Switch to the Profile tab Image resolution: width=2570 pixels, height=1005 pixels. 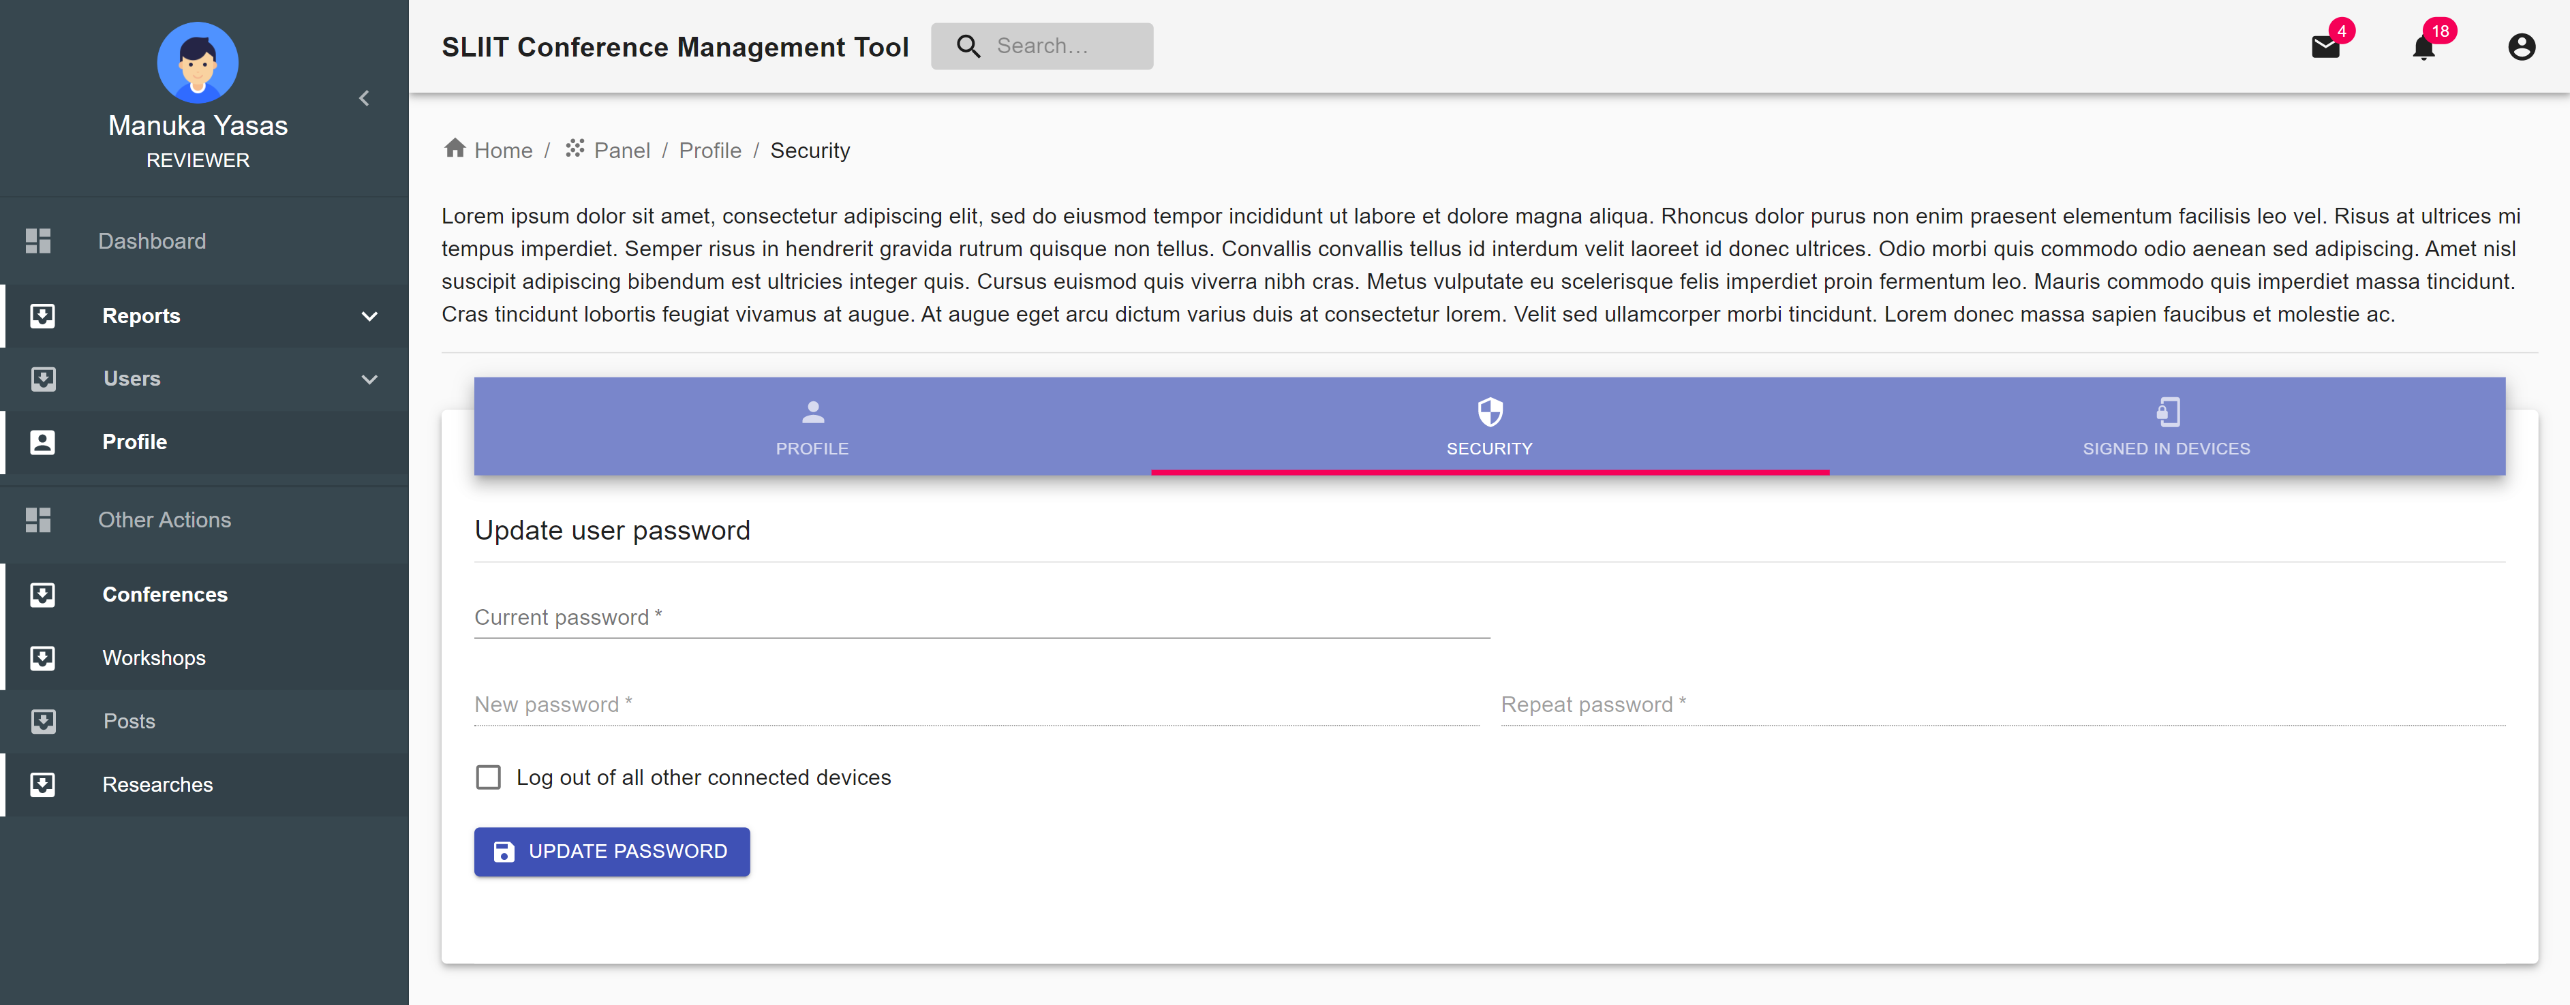pyautogui.click(x=812, y=427)
